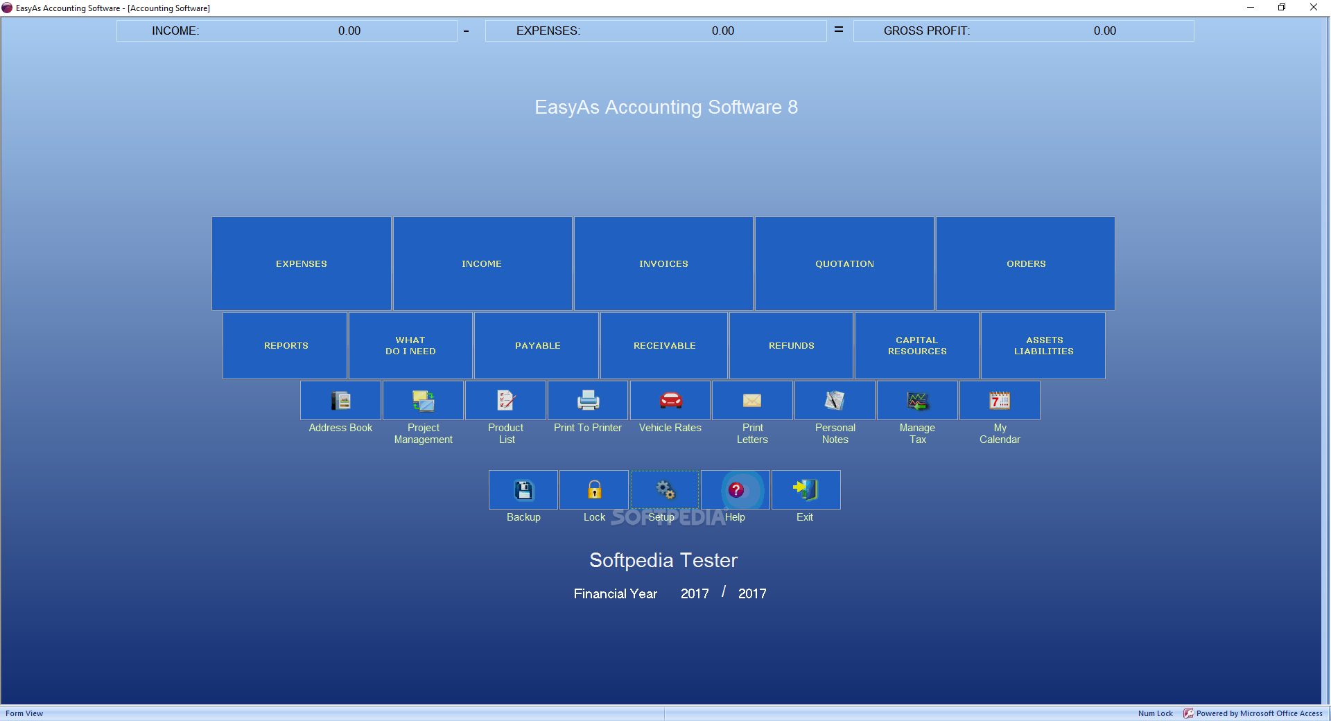Click the first financial year 2017

(x=695, y=593)
